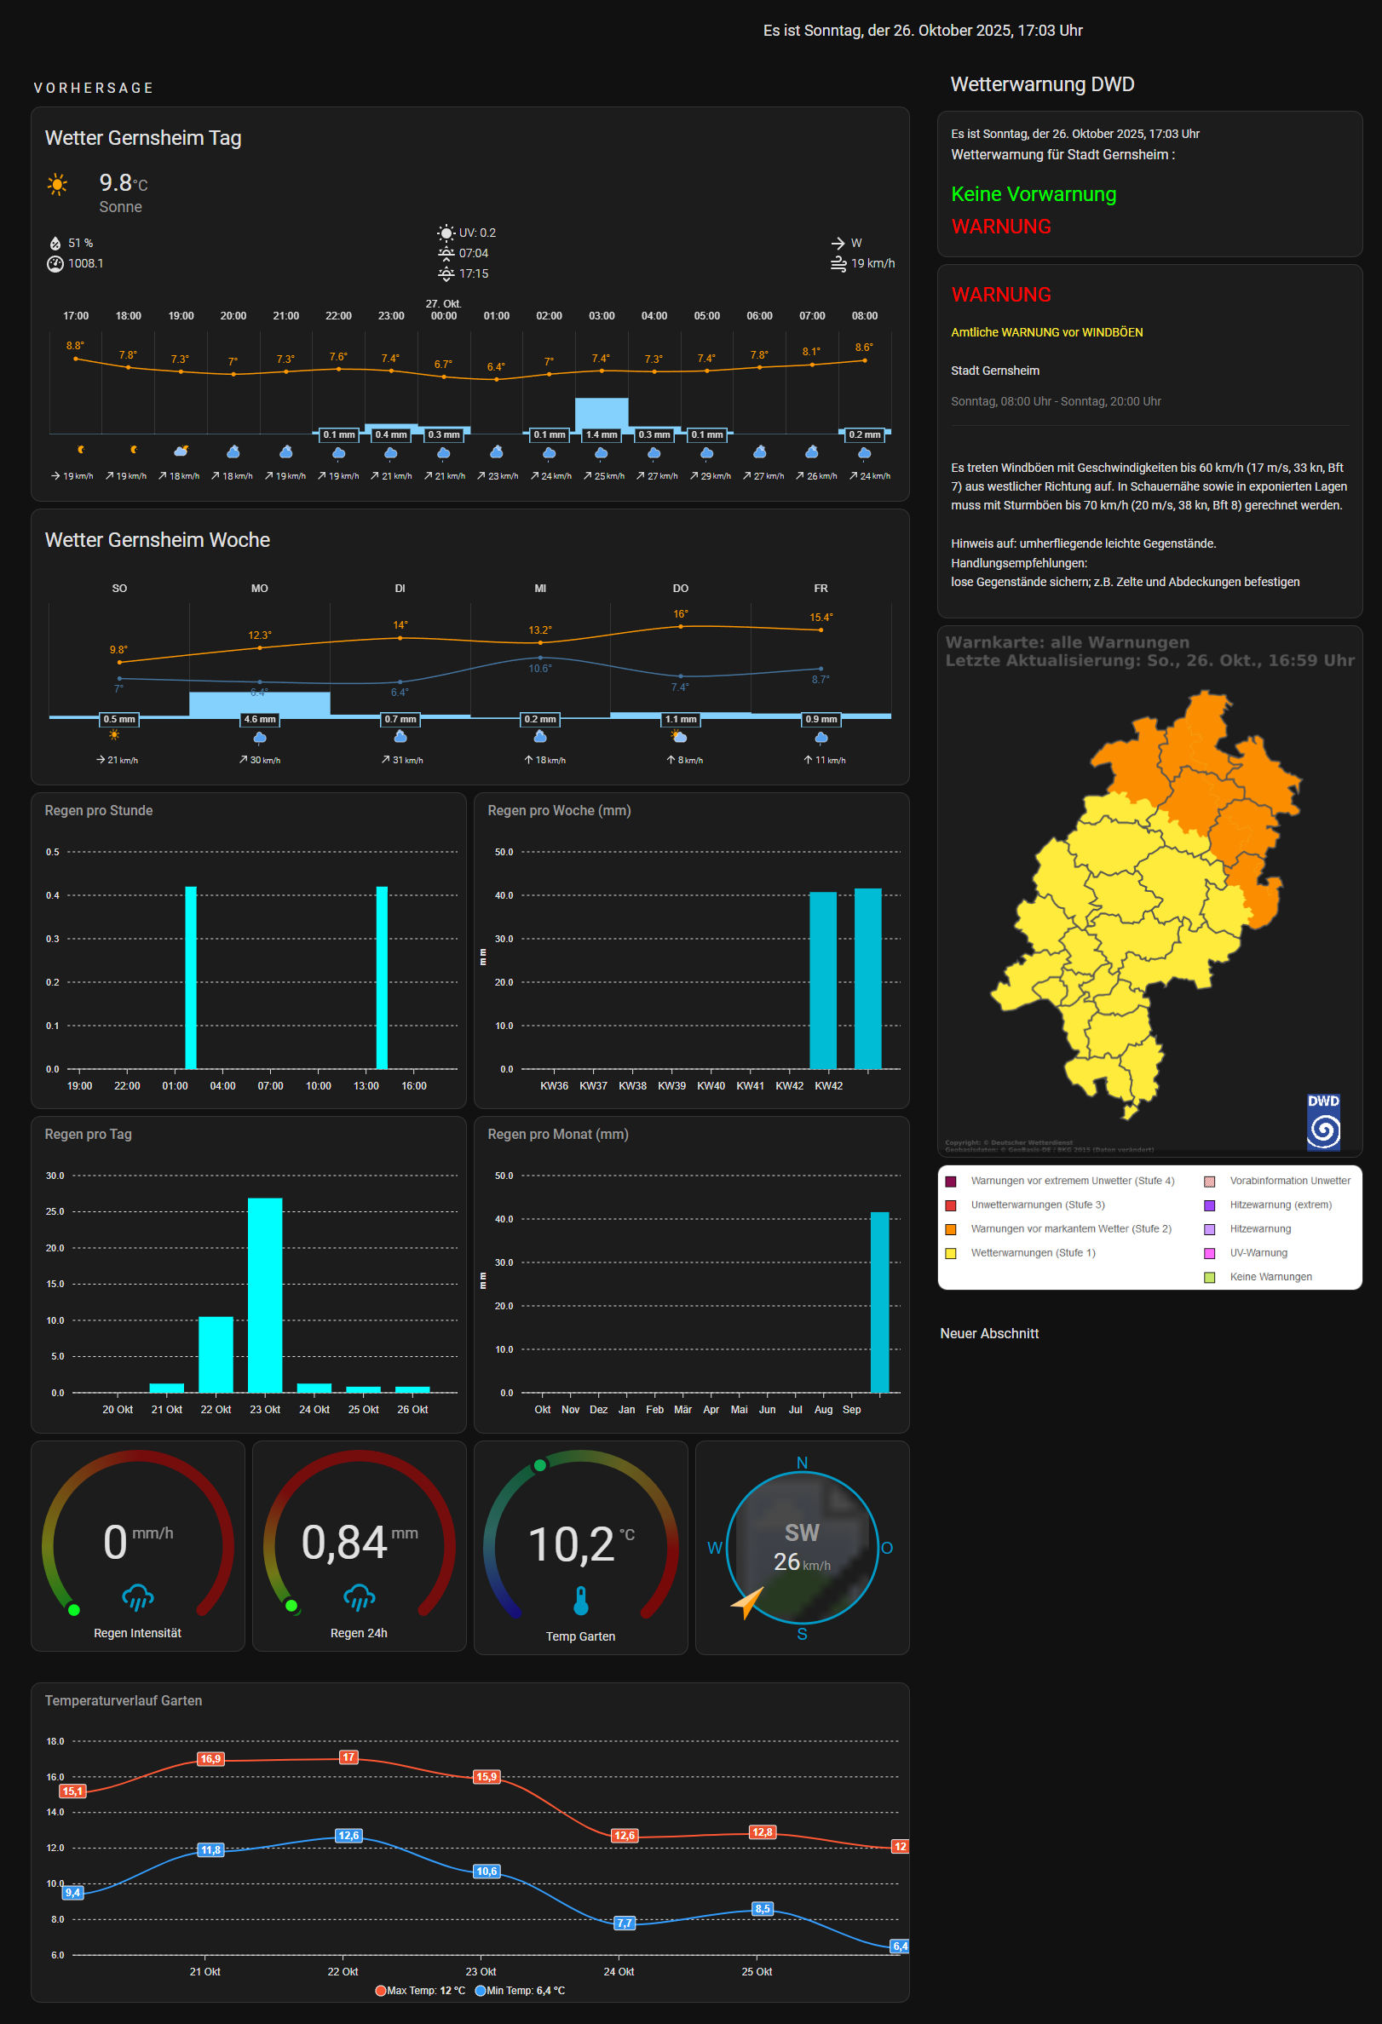Click the humidity droplet icon showing 51 %

coord(55,243)
